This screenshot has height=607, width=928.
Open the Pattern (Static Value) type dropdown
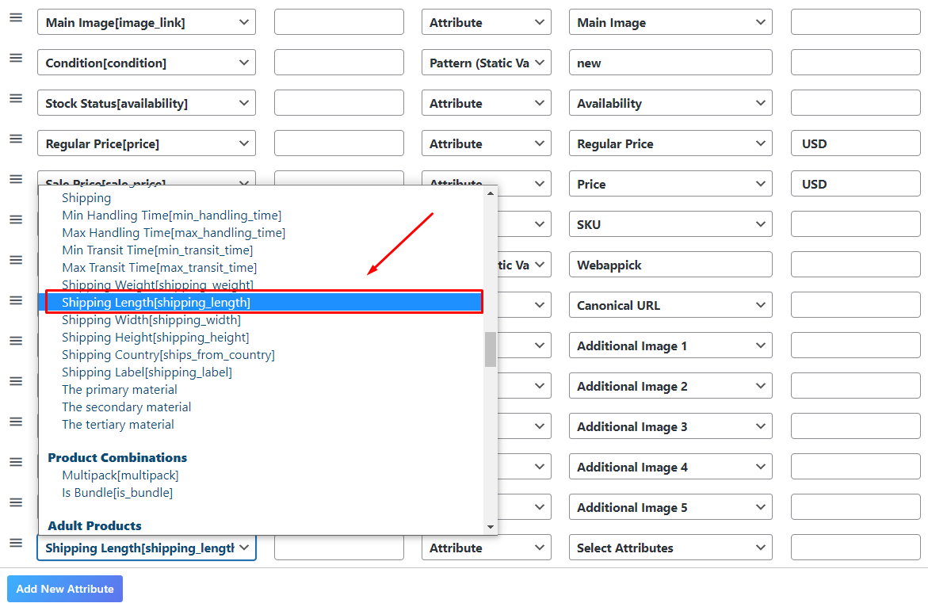486,62
